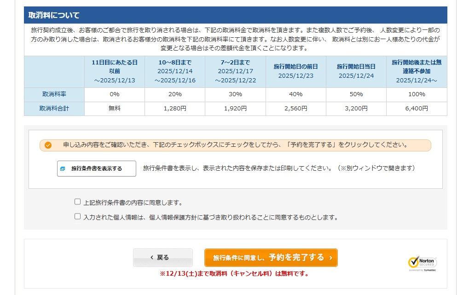Click the 6,400円 fee cell
Image resolution: width=469 pixels, height=295 pixels.
tap(417, 109)
